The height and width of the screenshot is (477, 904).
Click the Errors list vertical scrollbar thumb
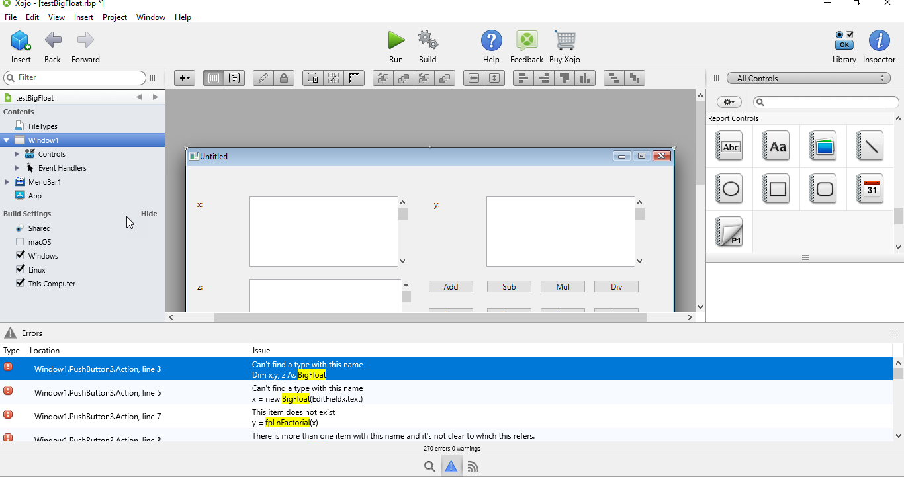pyautogui.click(x=898, y=374)
